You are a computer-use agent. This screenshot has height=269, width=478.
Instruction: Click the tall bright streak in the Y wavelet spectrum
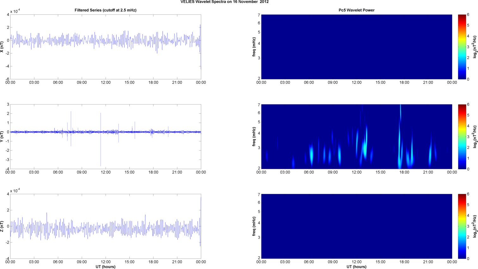[x=400, y=136]
